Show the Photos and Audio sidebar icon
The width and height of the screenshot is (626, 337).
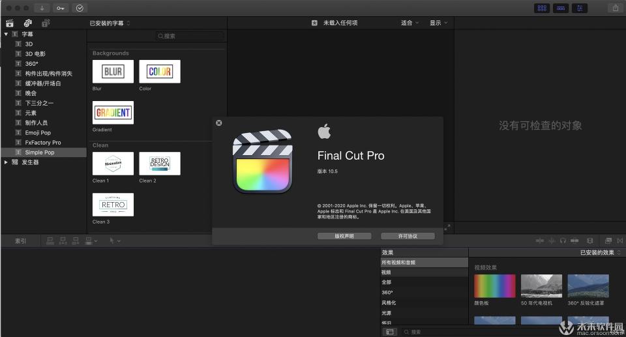(27, 23)
